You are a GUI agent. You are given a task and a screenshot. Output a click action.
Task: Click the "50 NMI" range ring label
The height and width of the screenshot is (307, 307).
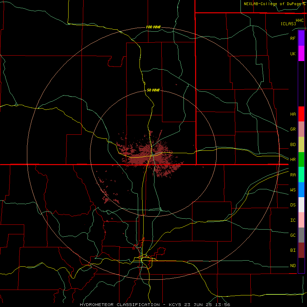pos(153,90)
